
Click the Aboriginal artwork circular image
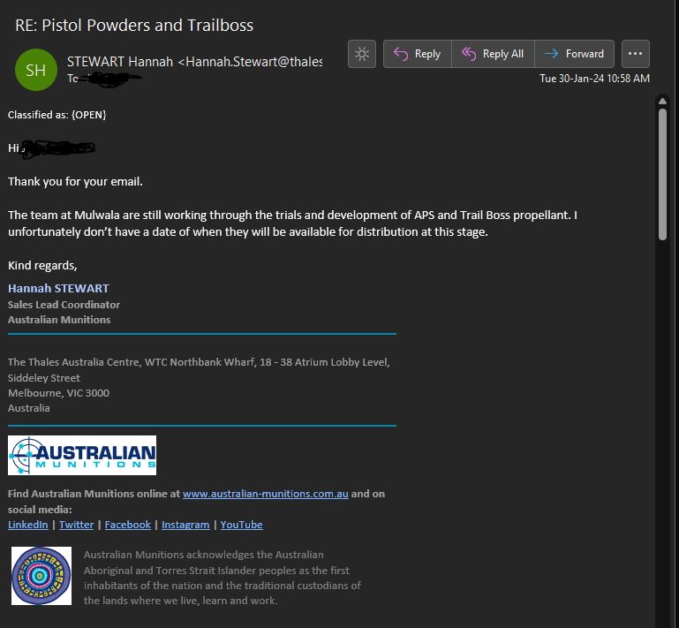[41, 576]
